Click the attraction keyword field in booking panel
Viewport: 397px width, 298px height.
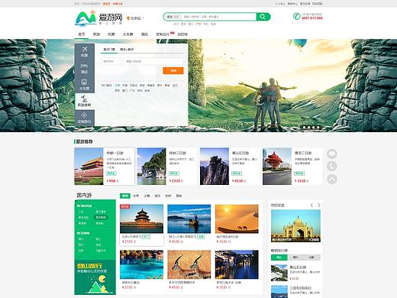153,61
